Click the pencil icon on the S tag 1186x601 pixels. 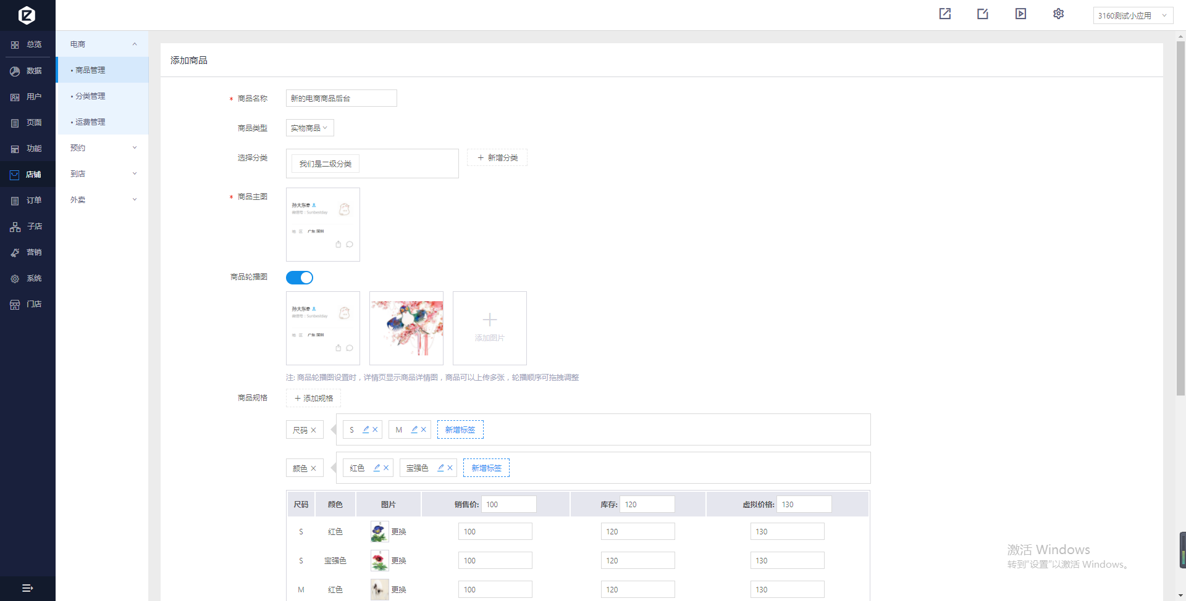point(366,429)
